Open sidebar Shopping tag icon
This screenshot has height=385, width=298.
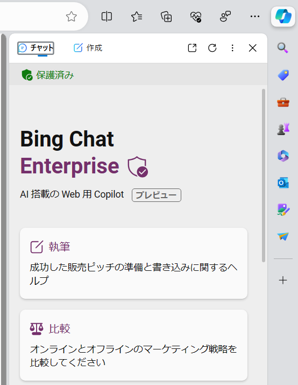283,75
